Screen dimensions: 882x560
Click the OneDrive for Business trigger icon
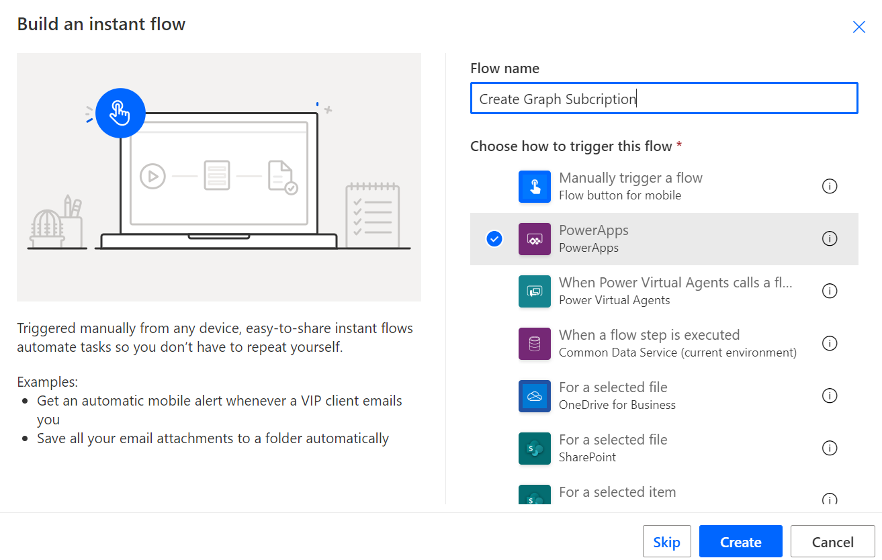pos(535,396)
